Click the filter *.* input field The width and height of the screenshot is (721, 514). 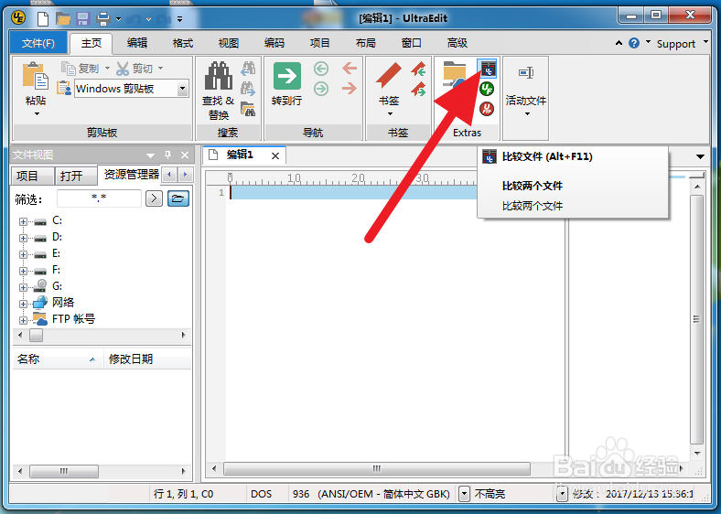(99, 198)
